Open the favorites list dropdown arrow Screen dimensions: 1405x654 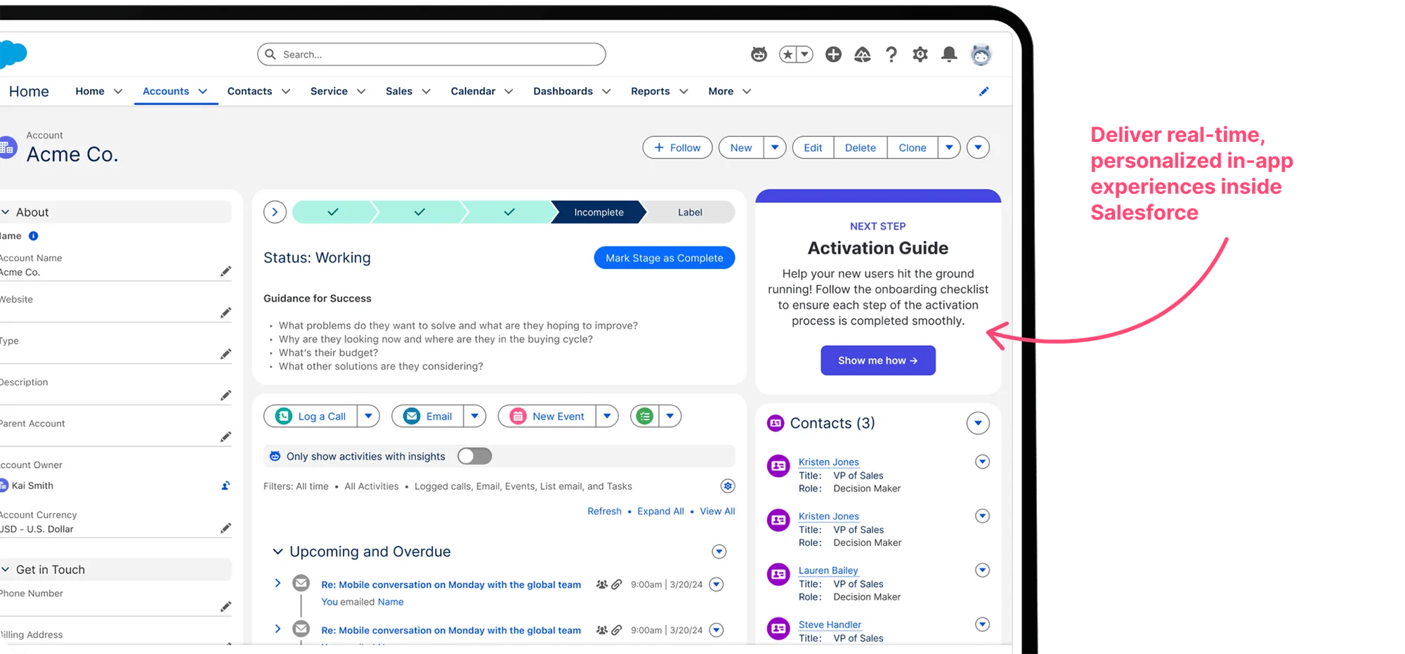805,54
